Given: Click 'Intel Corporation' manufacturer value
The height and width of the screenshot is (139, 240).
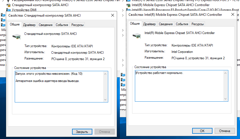Looking at the screenshot, I should pyautogui.click(x=182, y=52).
